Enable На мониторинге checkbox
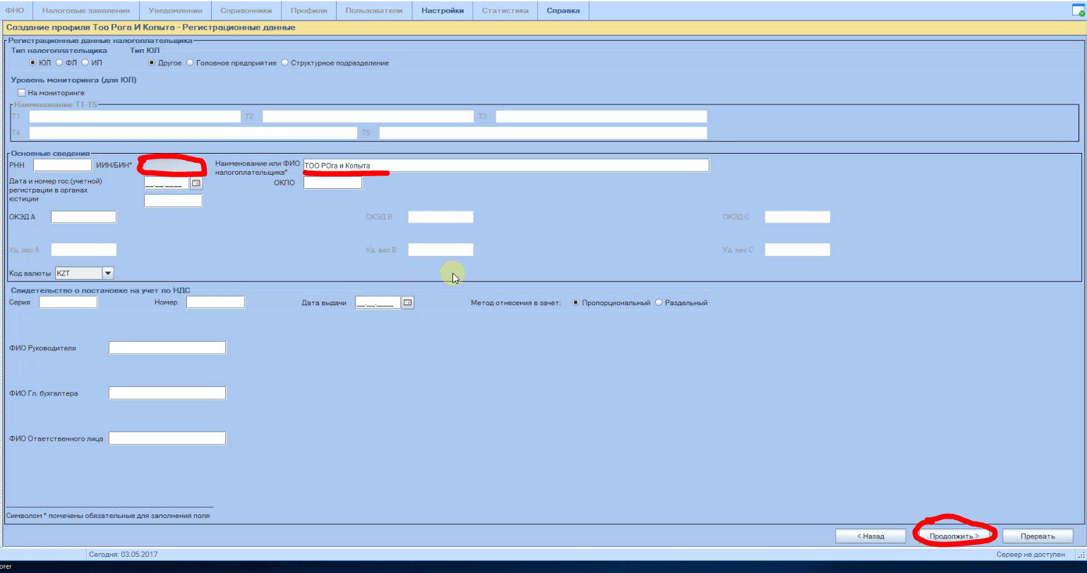The height and width of the screenshot is (573, 1087). tap(22, 92)
